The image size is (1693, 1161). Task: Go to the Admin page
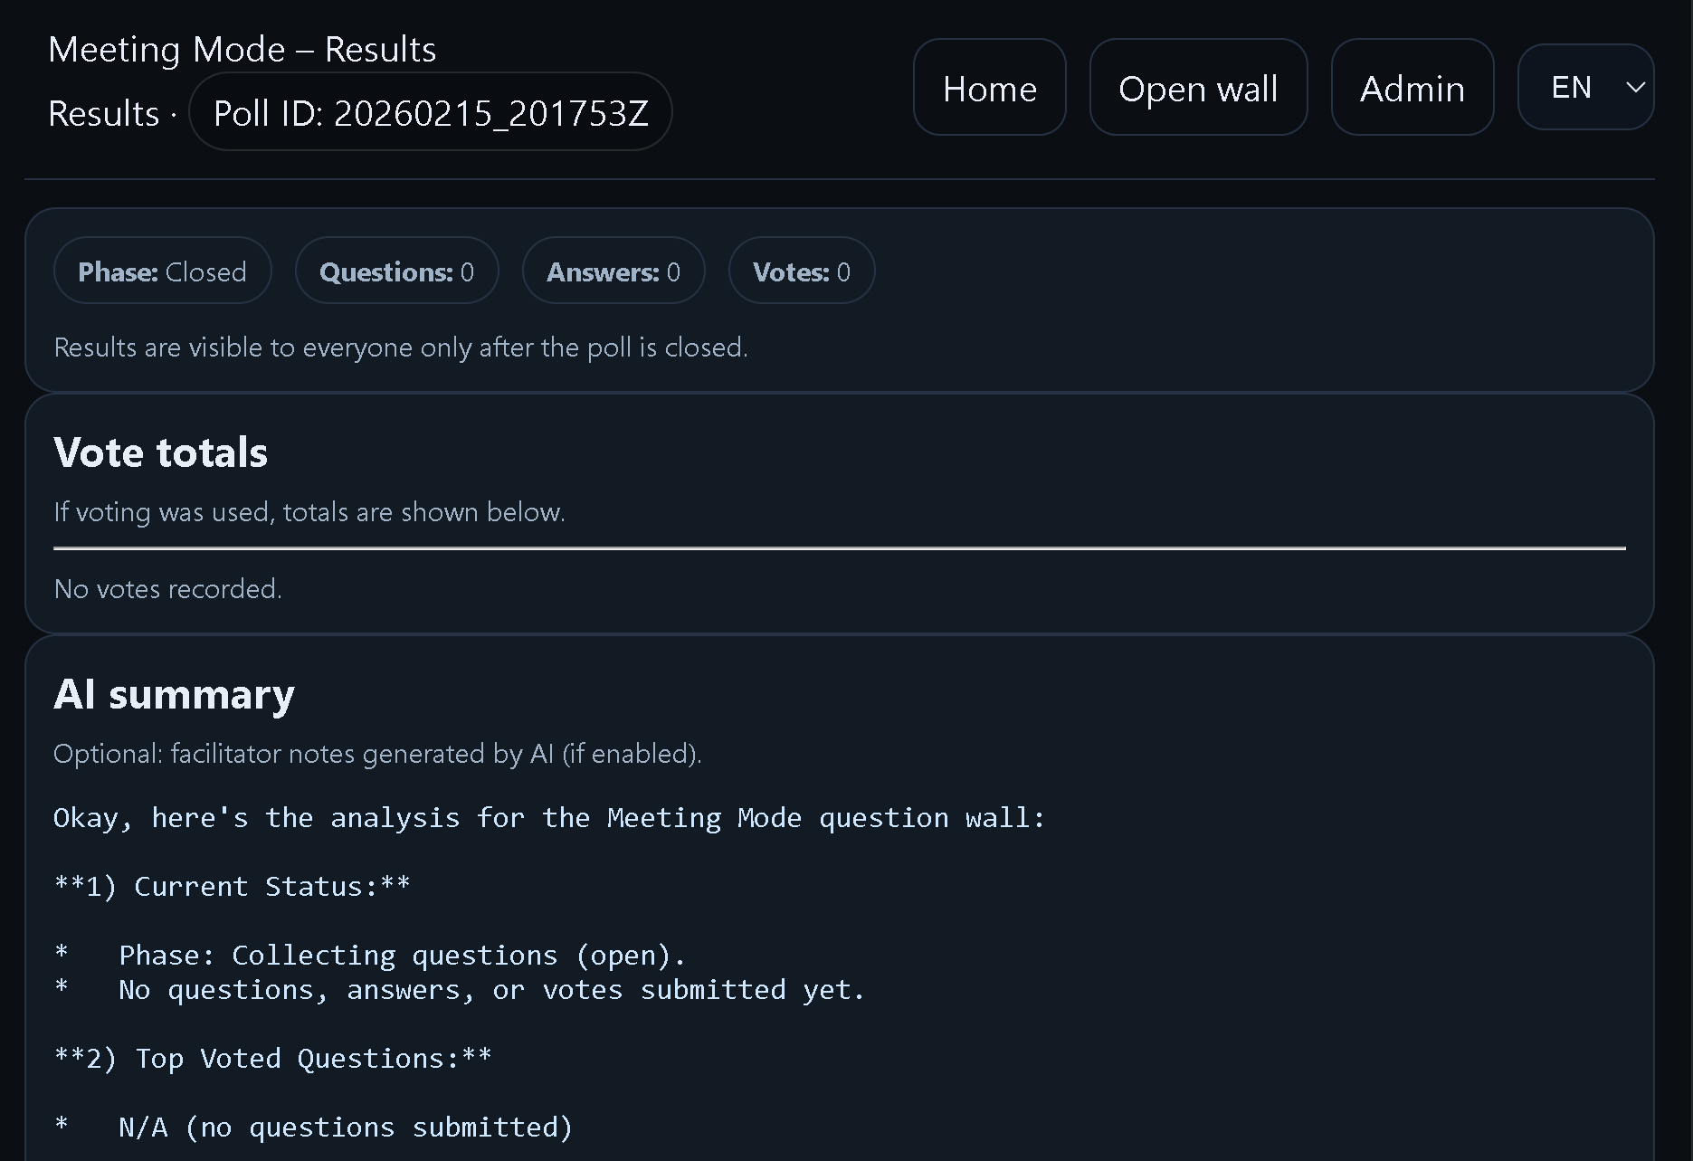[1412, 88]
